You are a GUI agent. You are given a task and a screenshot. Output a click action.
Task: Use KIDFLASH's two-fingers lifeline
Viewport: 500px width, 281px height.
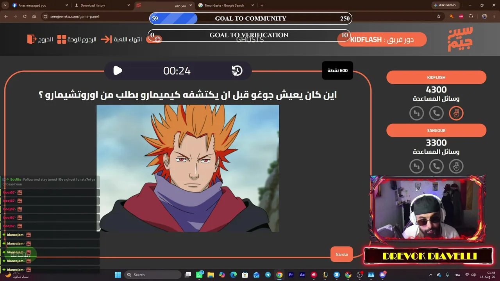coord(456,113)
